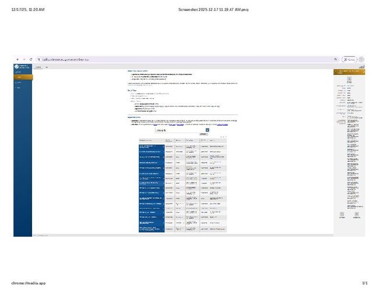Expand the gold header of the right panel

pyautogui.click(x=349, y=72)
